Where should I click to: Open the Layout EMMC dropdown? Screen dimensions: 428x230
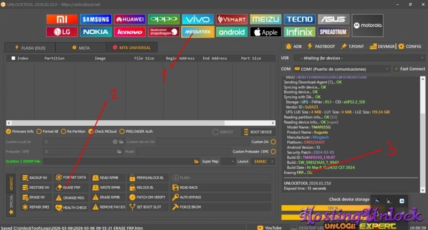point(263,161)
